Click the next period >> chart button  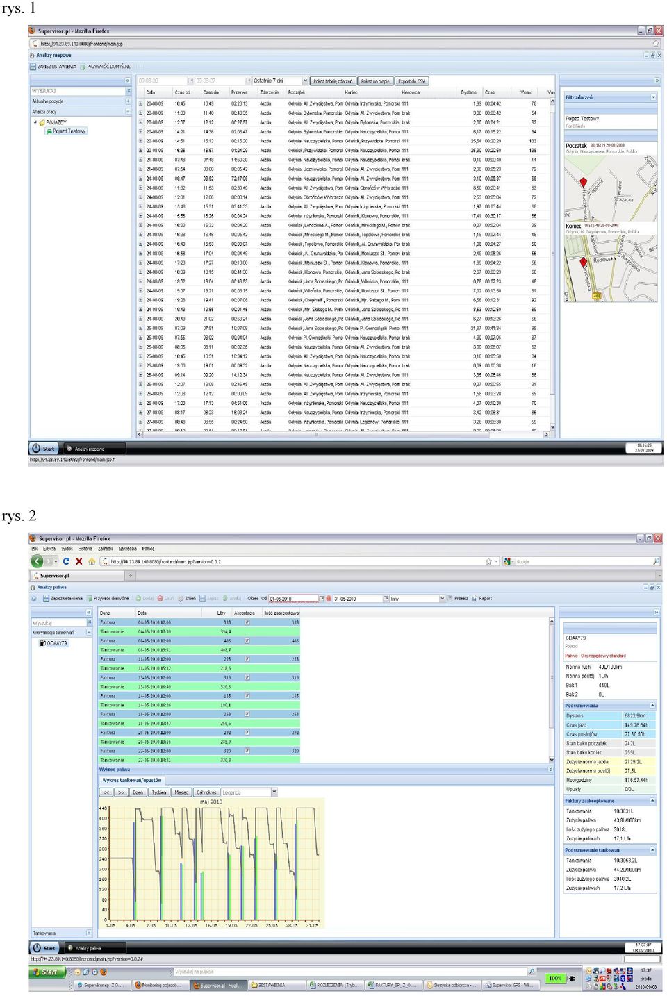(x=121, y=792)
